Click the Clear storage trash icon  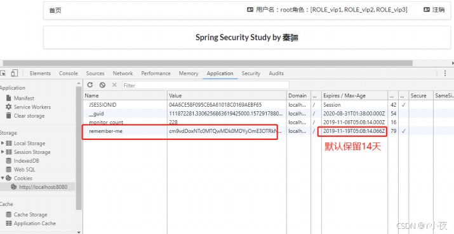(9, 115)
